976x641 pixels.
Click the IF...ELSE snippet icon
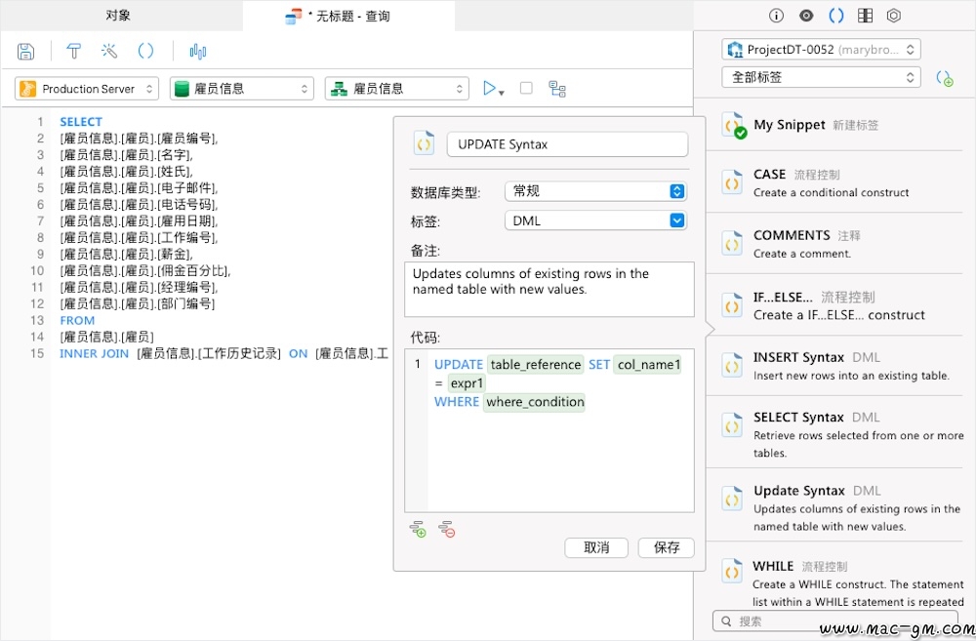click(x=732, y=305)
